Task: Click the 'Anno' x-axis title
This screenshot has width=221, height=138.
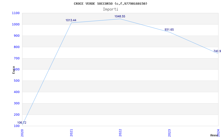Action: coord(214,135)
